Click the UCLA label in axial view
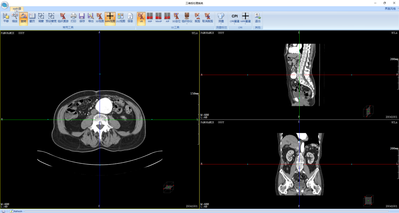 (x=195, y=33)
